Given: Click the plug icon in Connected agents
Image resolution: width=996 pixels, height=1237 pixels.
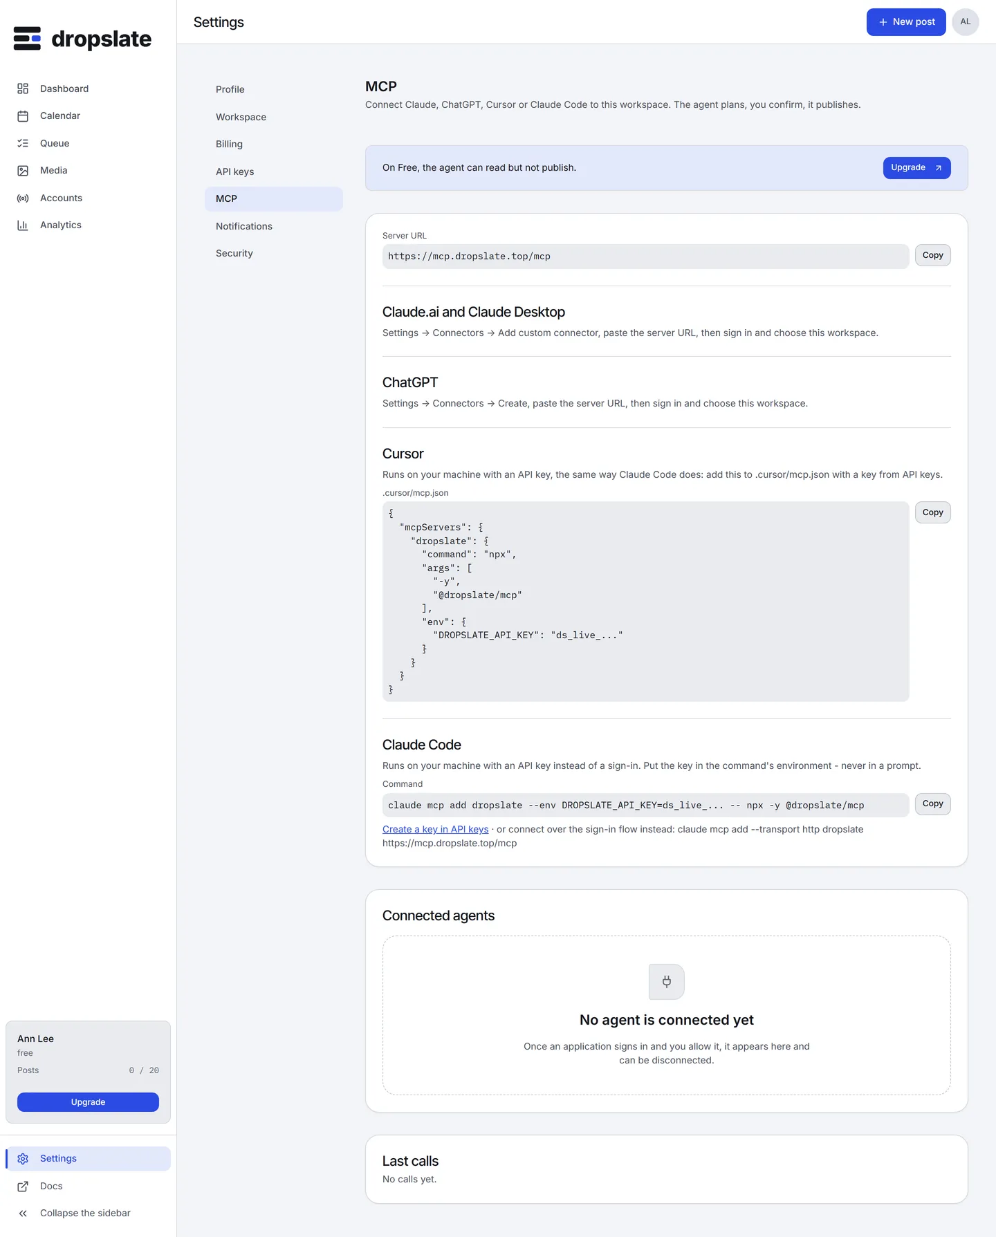Looking at the screenshot, I should tap(667, 981).
